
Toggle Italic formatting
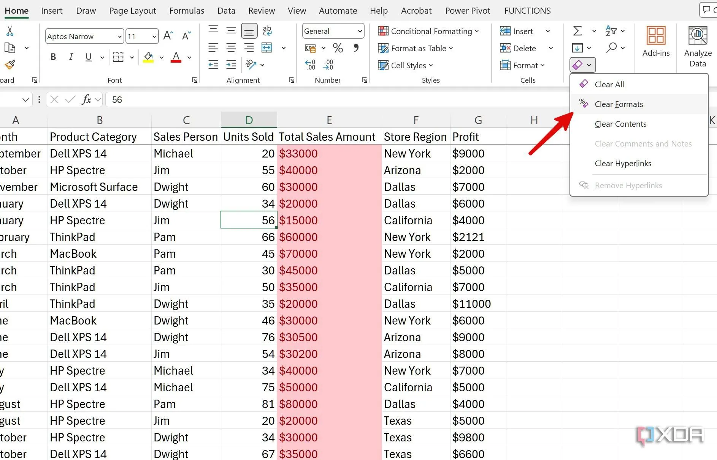(71, 57)
